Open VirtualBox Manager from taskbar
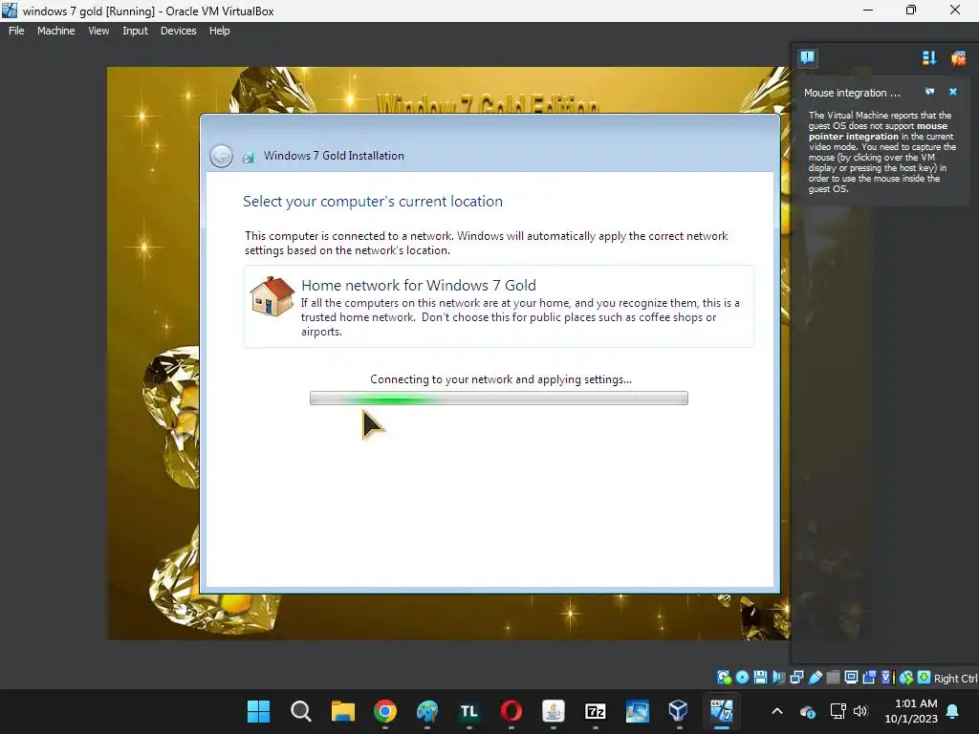979x734 pixels. (x=679, y=711)
